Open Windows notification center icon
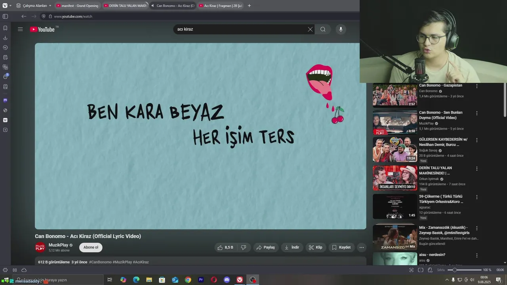This screenshot has width=507, height=285. 499,280
